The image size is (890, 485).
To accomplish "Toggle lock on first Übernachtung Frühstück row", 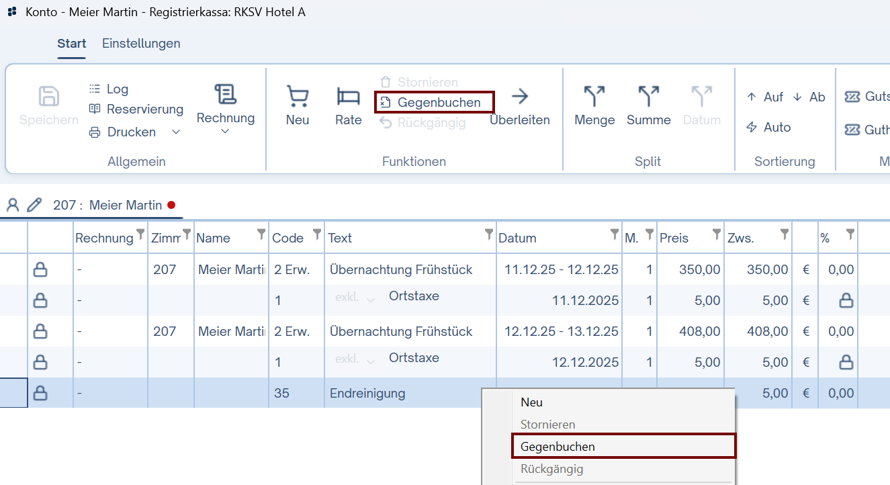I will pos(40,270).
